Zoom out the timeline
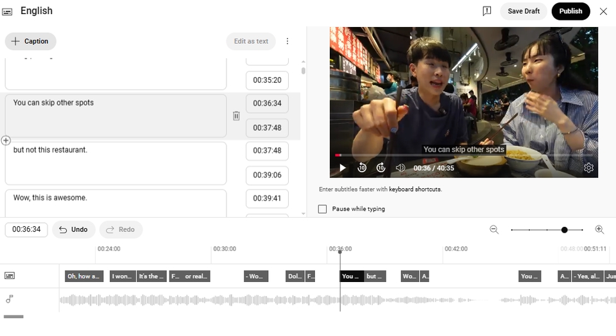This screenshot has width=616, height=336. [x=494, y=229]
